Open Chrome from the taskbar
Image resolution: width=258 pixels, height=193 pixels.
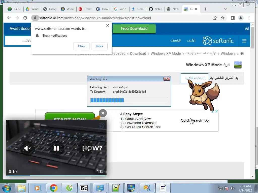53,188
